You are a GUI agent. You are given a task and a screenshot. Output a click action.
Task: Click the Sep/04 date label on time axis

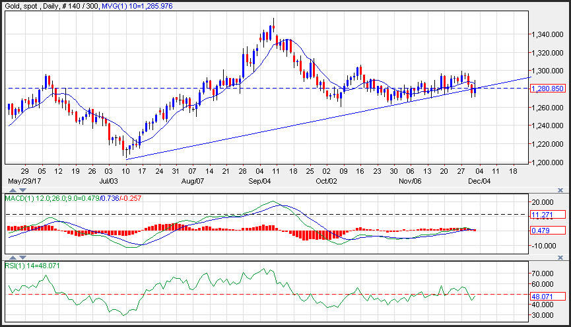[259, 180]
